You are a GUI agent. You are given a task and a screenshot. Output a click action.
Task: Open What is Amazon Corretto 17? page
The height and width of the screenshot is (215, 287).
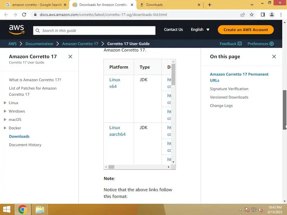coord(35,80)
